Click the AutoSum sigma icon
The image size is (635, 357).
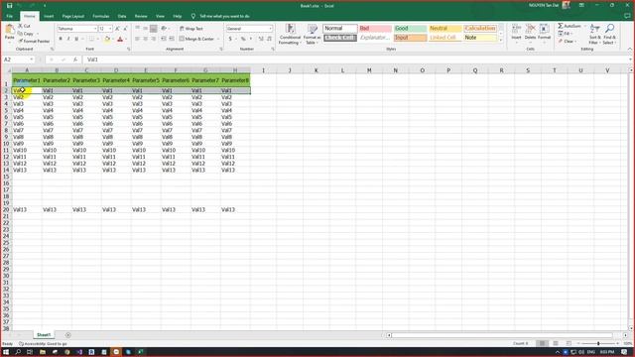(561, 26)
